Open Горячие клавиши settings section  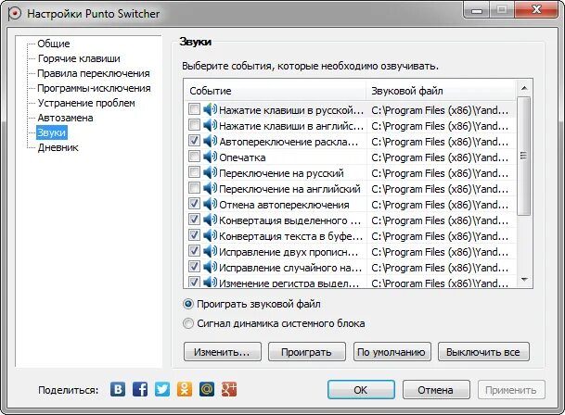(79, 58)
